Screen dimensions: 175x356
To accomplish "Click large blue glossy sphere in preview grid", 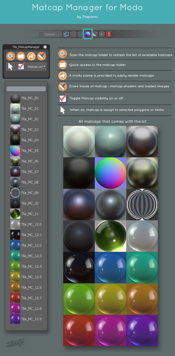I will 110,267.
